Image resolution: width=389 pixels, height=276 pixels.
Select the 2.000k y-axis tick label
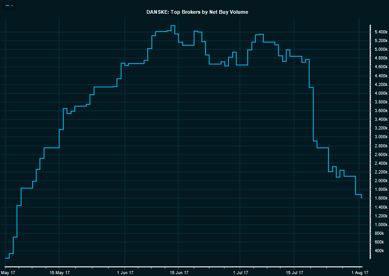(x=382, y=181)
